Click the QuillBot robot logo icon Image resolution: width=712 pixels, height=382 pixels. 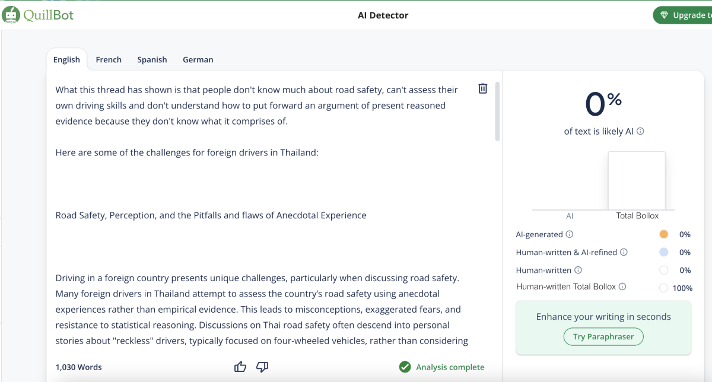(11, 15)
